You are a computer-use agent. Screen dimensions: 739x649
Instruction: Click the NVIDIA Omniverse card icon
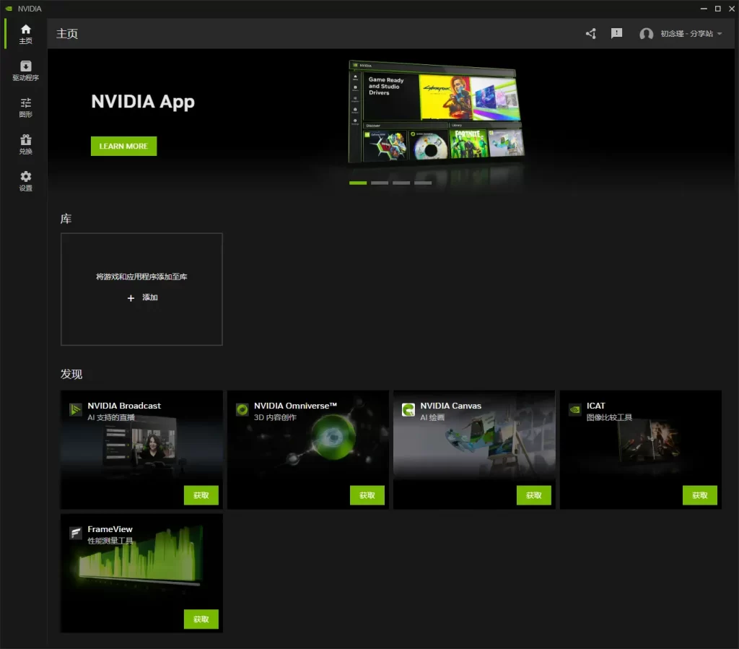pos(242,409)
